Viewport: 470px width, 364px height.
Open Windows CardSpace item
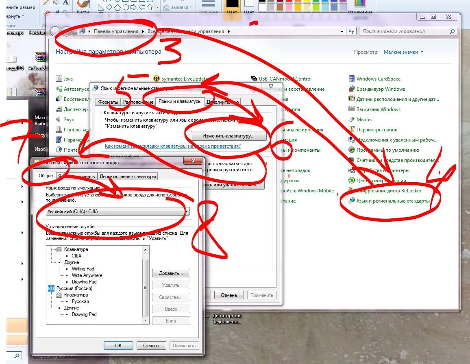375,79
